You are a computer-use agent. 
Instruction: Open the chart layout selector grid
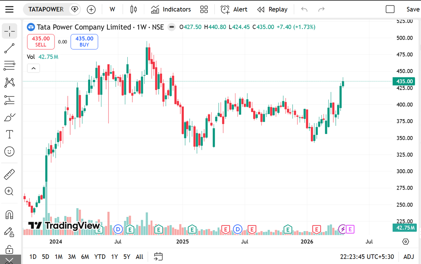(204, 9)
